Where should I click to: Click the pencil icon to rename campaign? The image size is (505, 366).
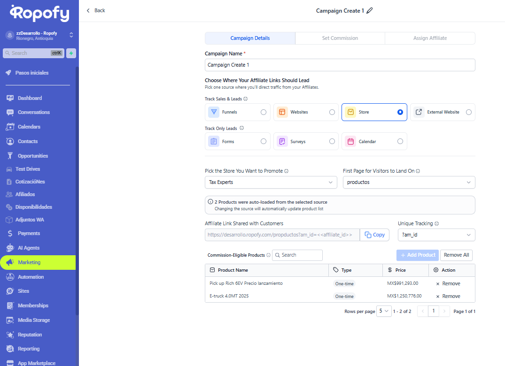370,11
